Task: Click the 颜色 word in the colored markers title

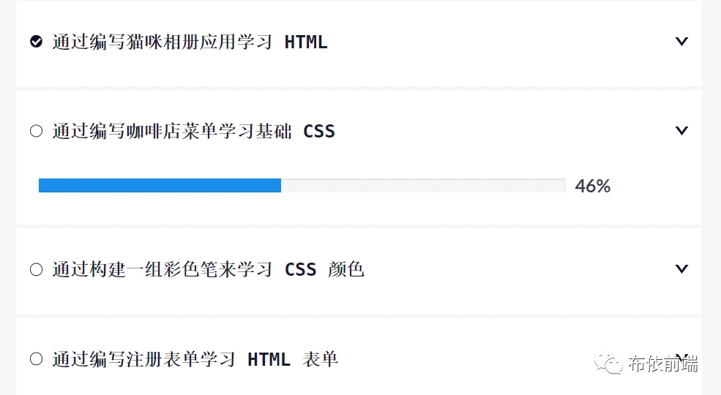Action: [x=346, y=270]
